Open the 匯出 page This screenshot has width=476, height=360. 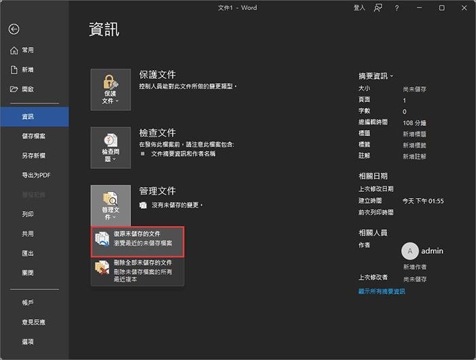pos(34,253)
